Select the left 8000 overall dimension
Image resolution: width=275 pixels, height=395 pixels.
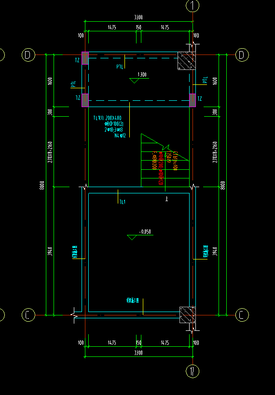click(42, 185)
